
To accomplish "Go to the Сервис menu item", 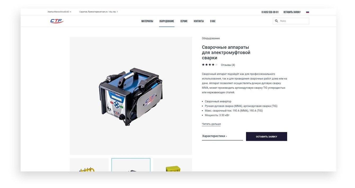I will point(184,21).
